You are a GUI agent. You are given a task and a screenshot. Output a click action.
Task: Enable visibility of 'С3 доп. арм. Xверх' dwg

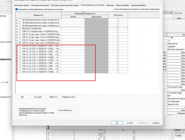(x=20, y=40)
